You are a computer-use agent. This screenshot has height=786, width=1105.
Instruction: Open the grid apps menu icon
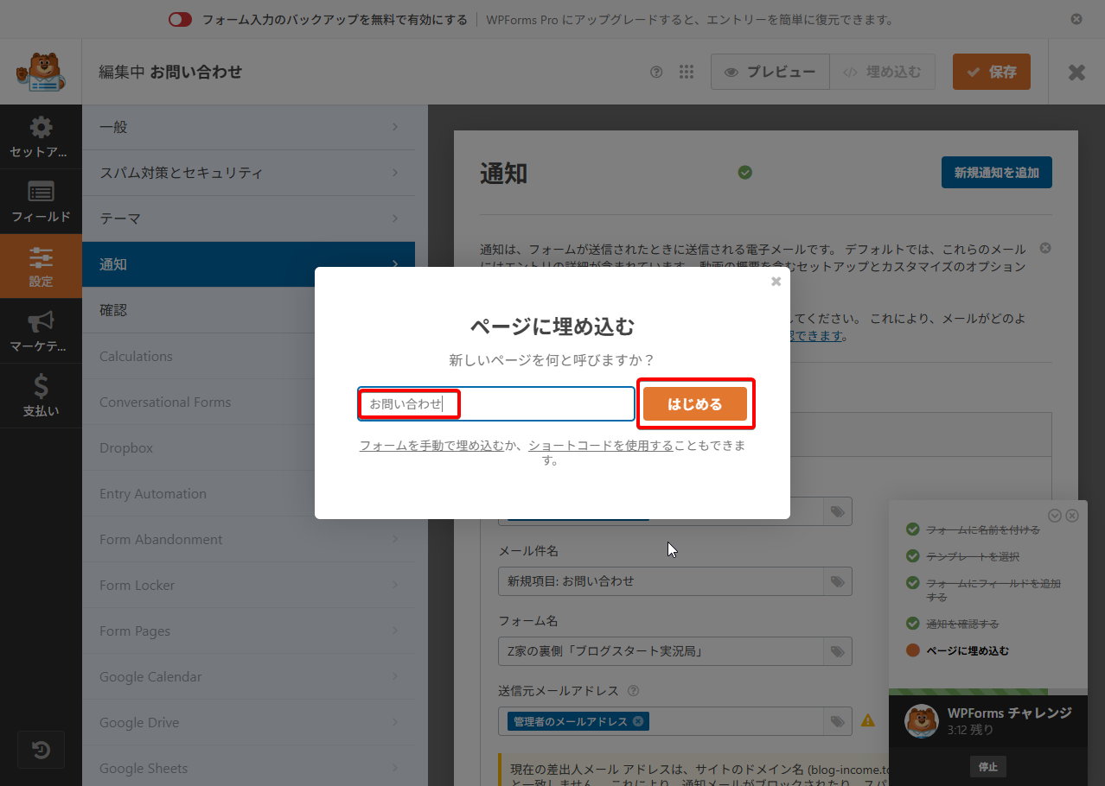pos(687,73)
